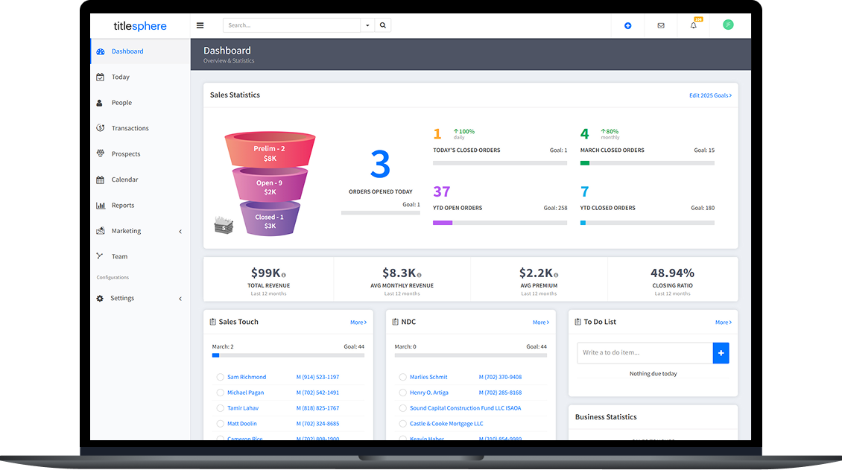
Task: Check the circle for Tamir Lahav
Action: pos(220,408)
